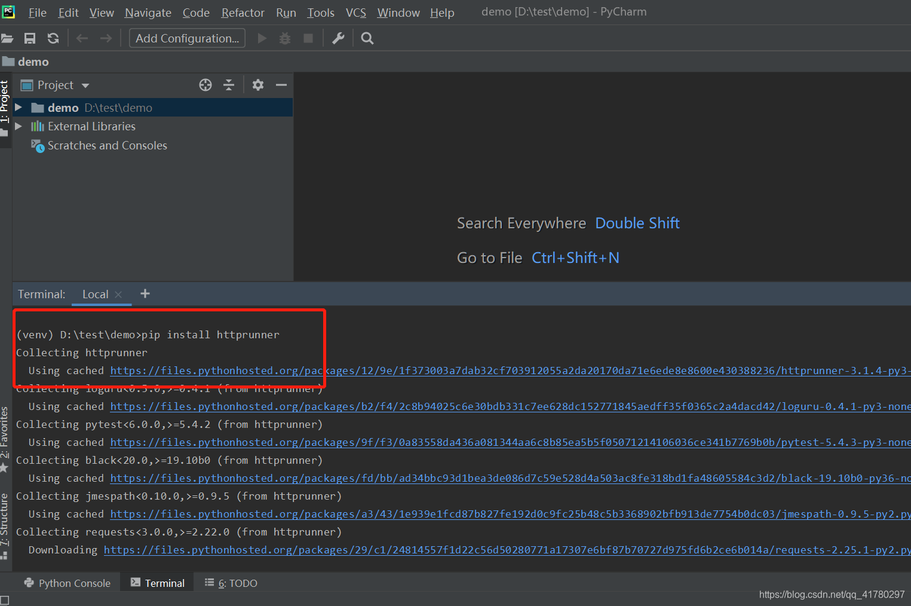
Task: Click the PyCharm logo icon
Action: tap(8, 11)
